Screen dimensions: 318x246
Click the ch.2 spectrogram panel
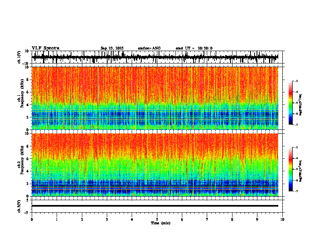point(155,165)
